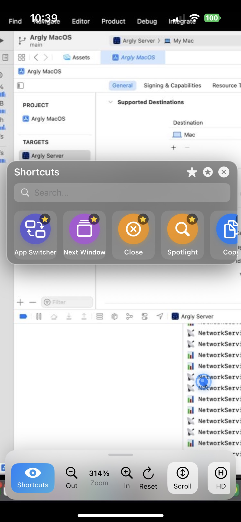Remove the selected target with minus

click(33, 302)
